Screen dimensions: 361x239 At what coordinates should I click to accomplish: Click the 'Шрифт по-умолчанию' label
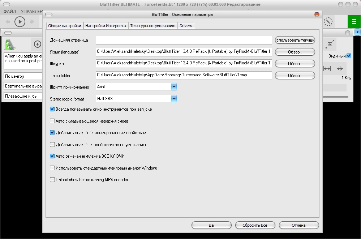coord(69,87)
